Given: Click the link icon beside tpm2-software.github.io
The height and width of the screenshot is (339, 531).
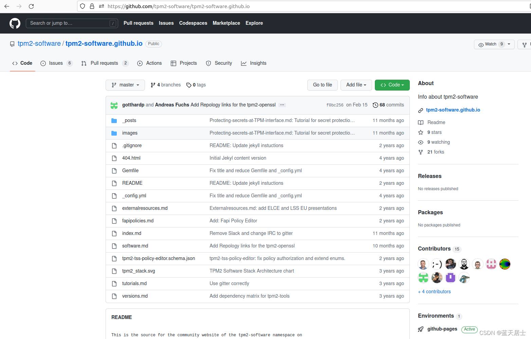Looking at the screenshot, I should 421,111.
